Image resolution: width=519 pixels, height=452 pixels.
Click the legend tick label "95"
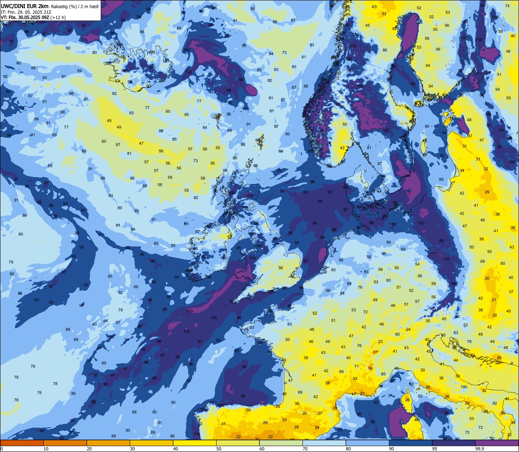pyautogui.click(x=435, y=449)
